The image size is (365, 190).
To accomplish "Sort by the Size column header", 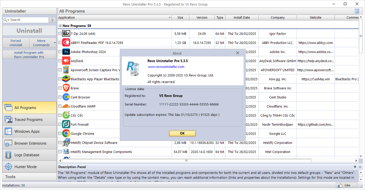I will 181,18.
